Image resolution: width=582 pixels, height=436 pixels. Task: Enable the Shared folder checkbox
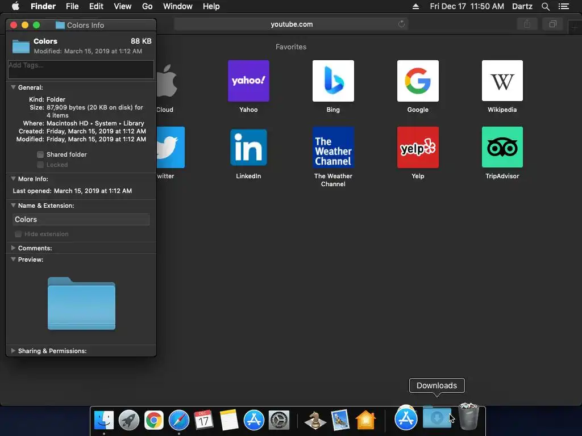pyautogui.click(x=40, y=154)
